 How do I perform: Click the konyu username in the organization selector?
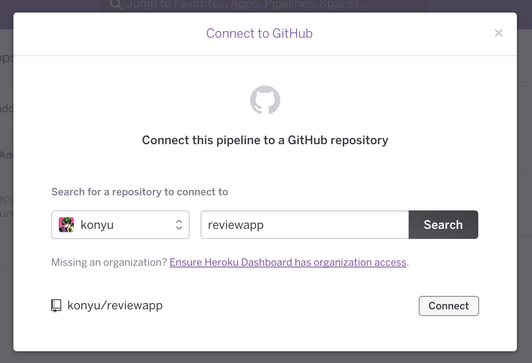point(97,225)
